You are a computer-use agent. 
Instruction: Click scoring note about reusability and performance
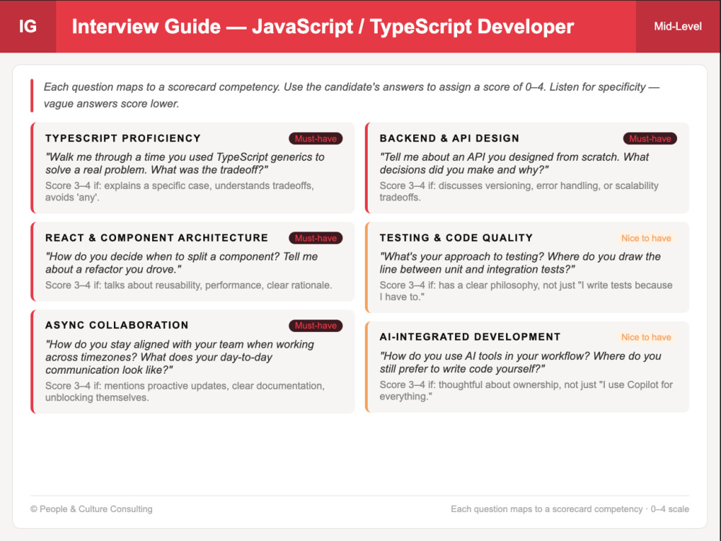(x=188, y=285)
